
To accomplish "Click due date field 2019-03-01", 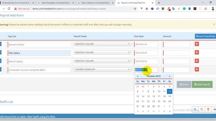I will point(146,62).
